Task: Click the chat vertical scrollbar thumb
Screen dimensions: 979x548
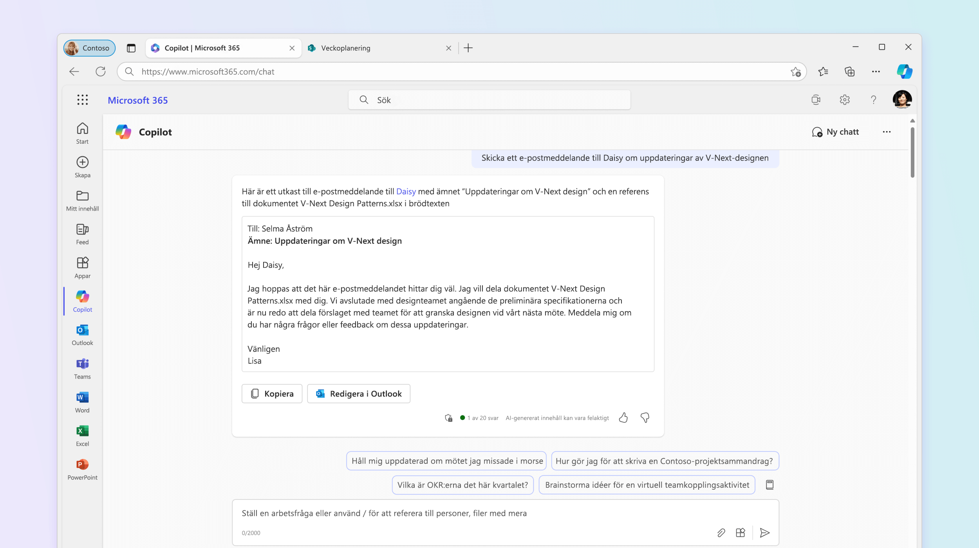Action: 912,152
